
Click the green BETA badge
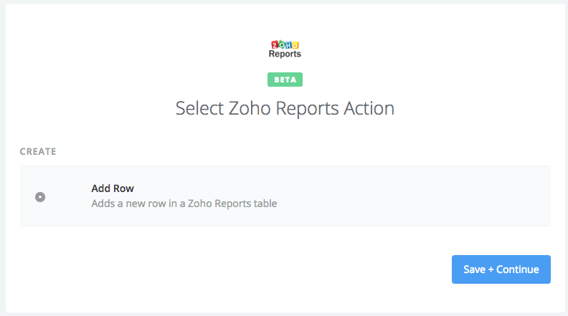point(285,80)
